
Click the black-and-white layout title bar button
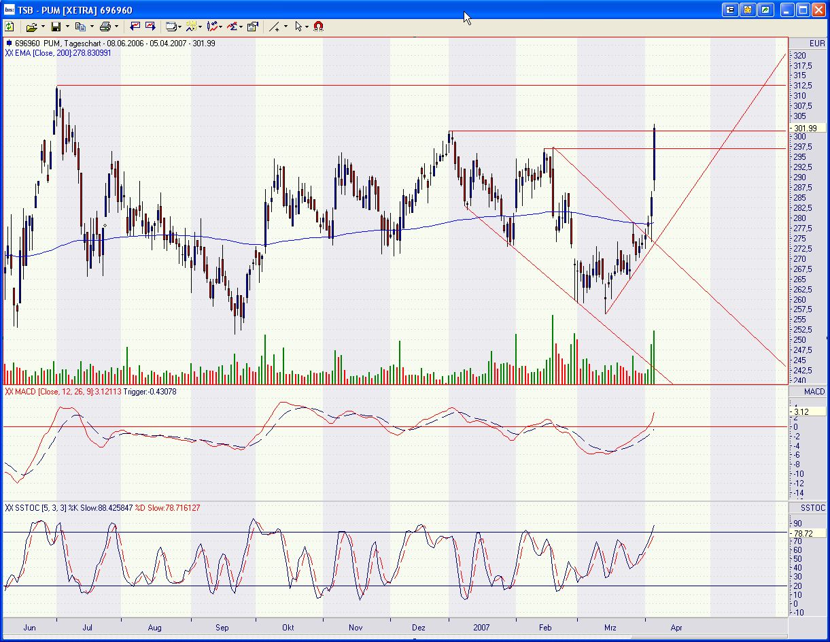[x=730, y=10]
